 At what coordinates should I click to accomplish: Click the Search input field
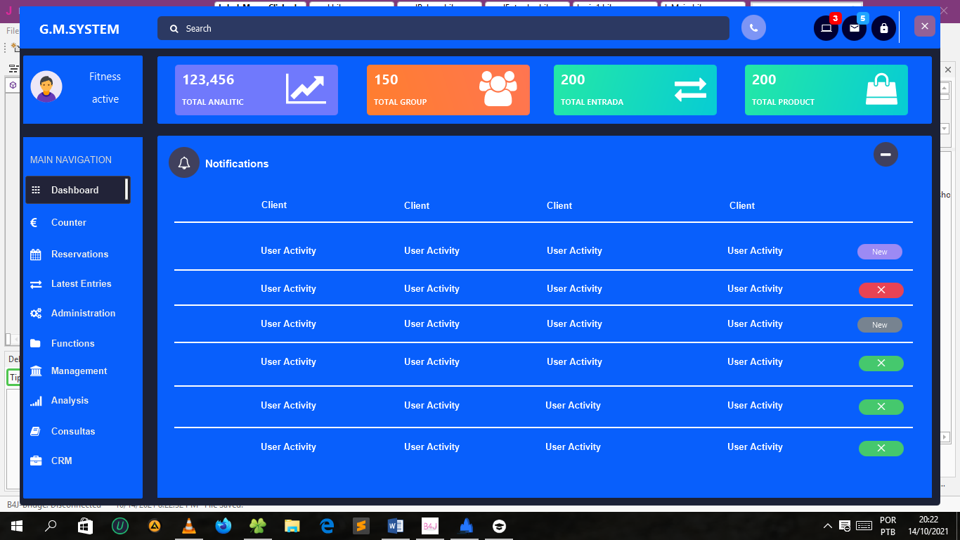coord(443,28)
